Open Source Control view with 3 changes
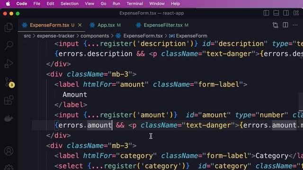The image size is (303, 170). tap(9, 83)
